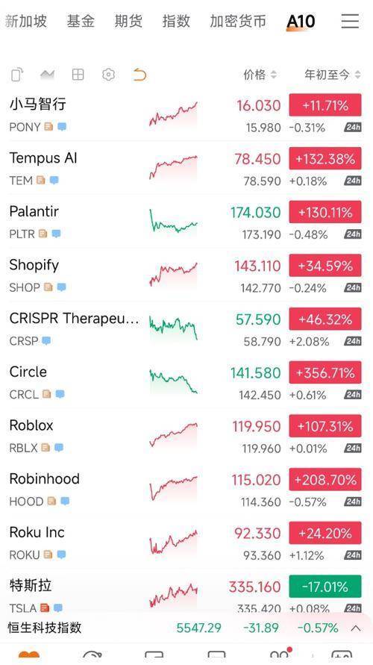This screenshot has width=373, height=665.
Task: Sort by 价格 column arrows
Action: click(273, 75)
